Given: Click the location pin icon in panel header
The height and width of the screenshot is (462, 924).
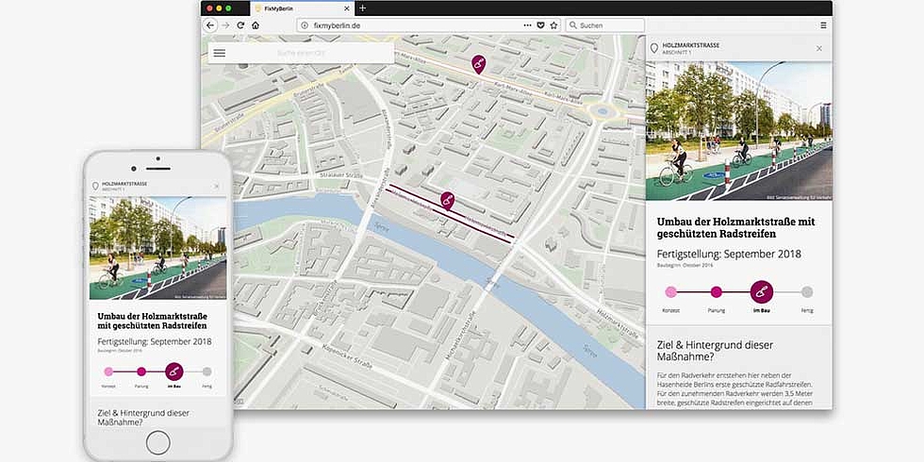Looking at the screenshot, I should pos(652,48).
